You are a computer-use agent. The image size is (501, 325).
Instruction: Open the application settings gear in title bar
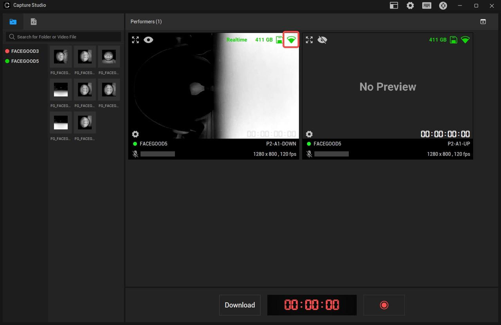click(410, 5)
